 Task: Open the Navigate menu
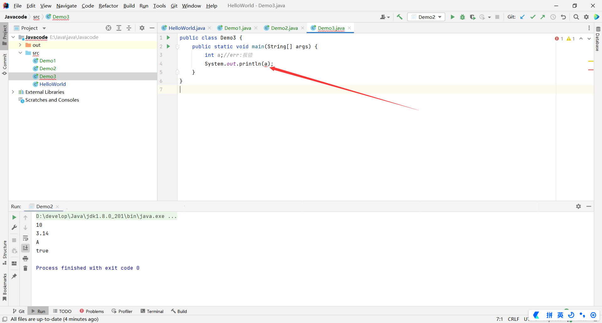66,6
